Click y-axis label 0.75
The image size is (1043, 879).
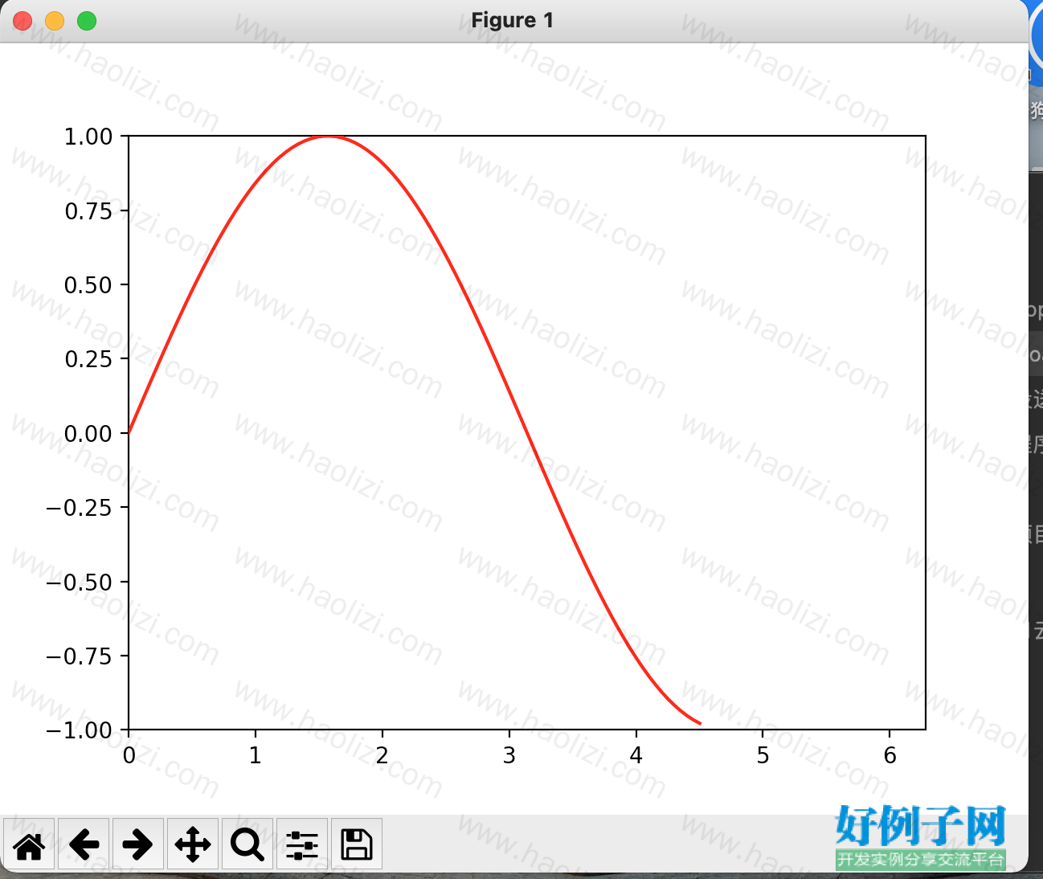click(88, 211)
